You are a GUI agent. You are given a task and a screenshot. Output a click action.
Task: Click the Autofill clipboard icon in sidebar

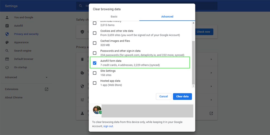[7, 26]
